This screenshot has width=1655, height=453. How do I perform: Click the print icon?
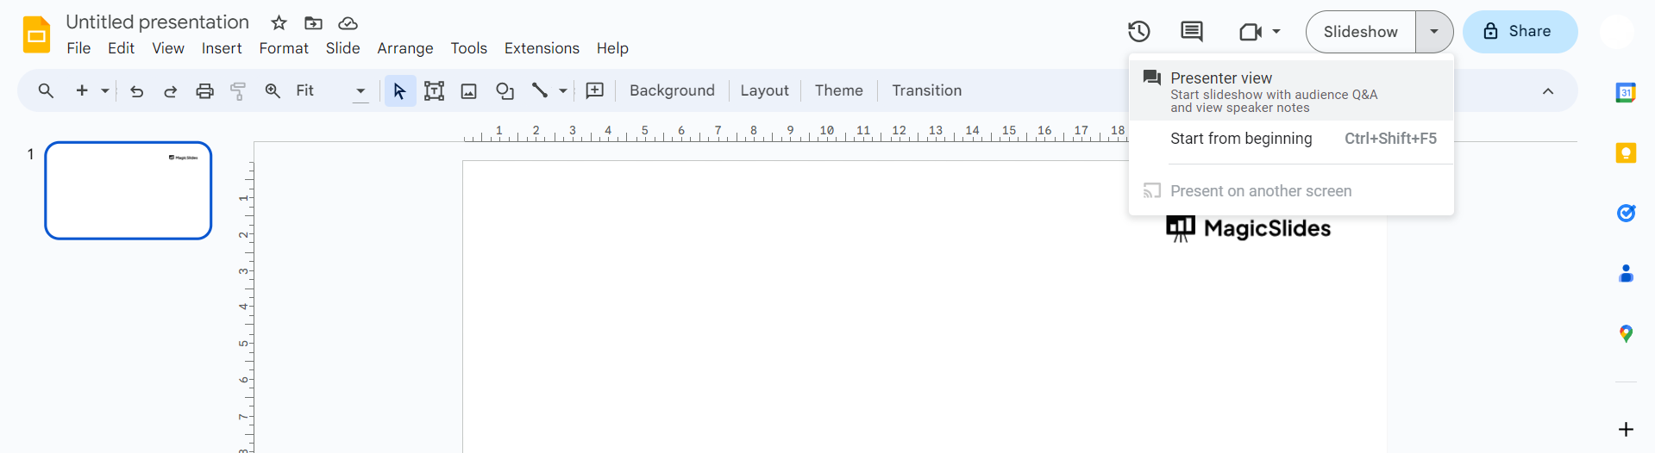204,91
